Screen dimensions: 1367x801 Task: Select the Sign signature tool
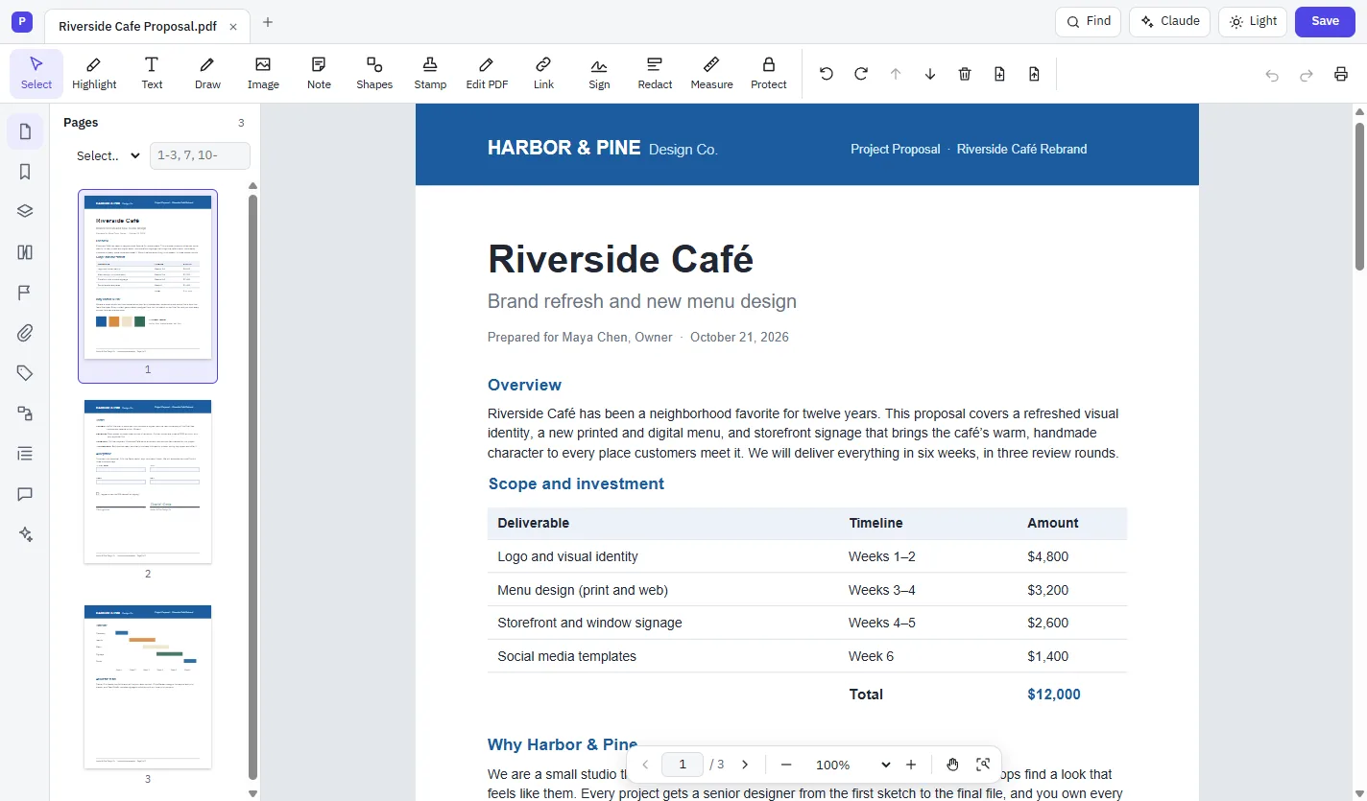click(x=599, y=74)
